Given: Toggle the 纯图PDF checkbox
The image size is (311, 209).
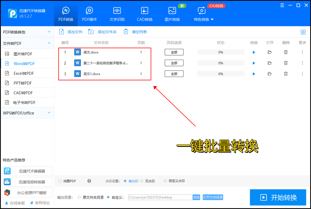Looking at the screenshot, I should (60, 181).
